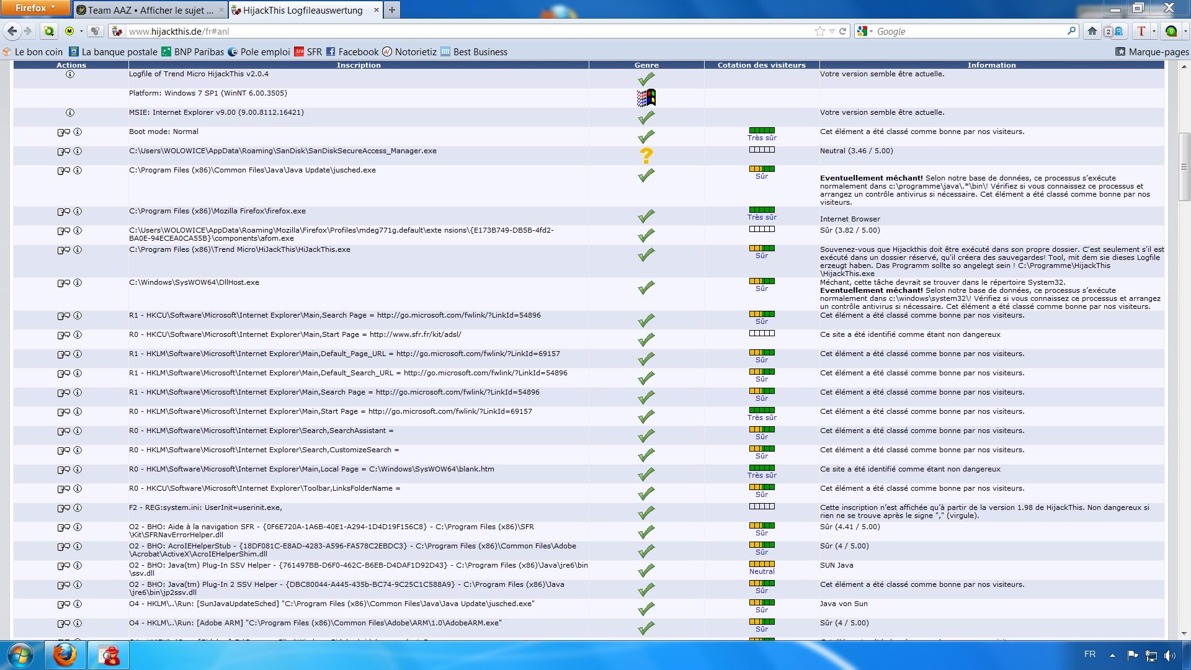Click info icon for jusched.exe process row
The height and width of the screenshot is (670, 1191).
coord(78,171)
